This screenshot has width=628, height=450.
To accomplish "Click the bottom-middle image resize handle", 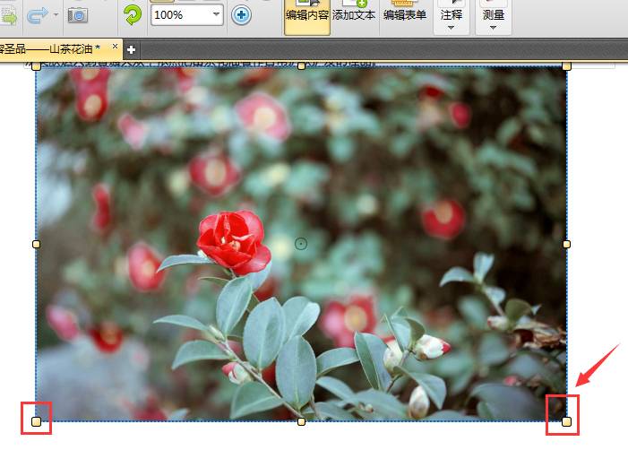I will (x=302, y=421).
